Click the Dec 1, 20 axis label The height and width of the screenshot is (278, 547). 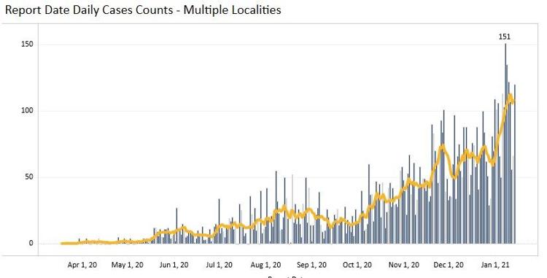pos(449,265)
